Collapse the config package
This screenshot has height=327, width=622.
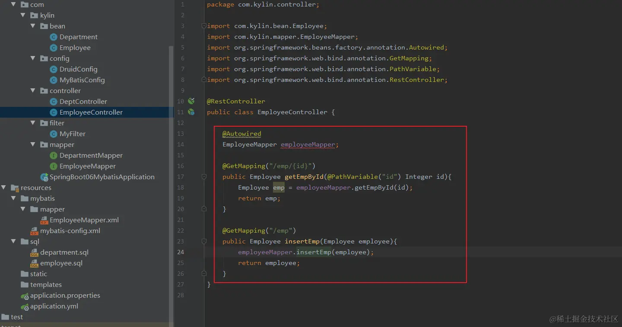[33, 58]
